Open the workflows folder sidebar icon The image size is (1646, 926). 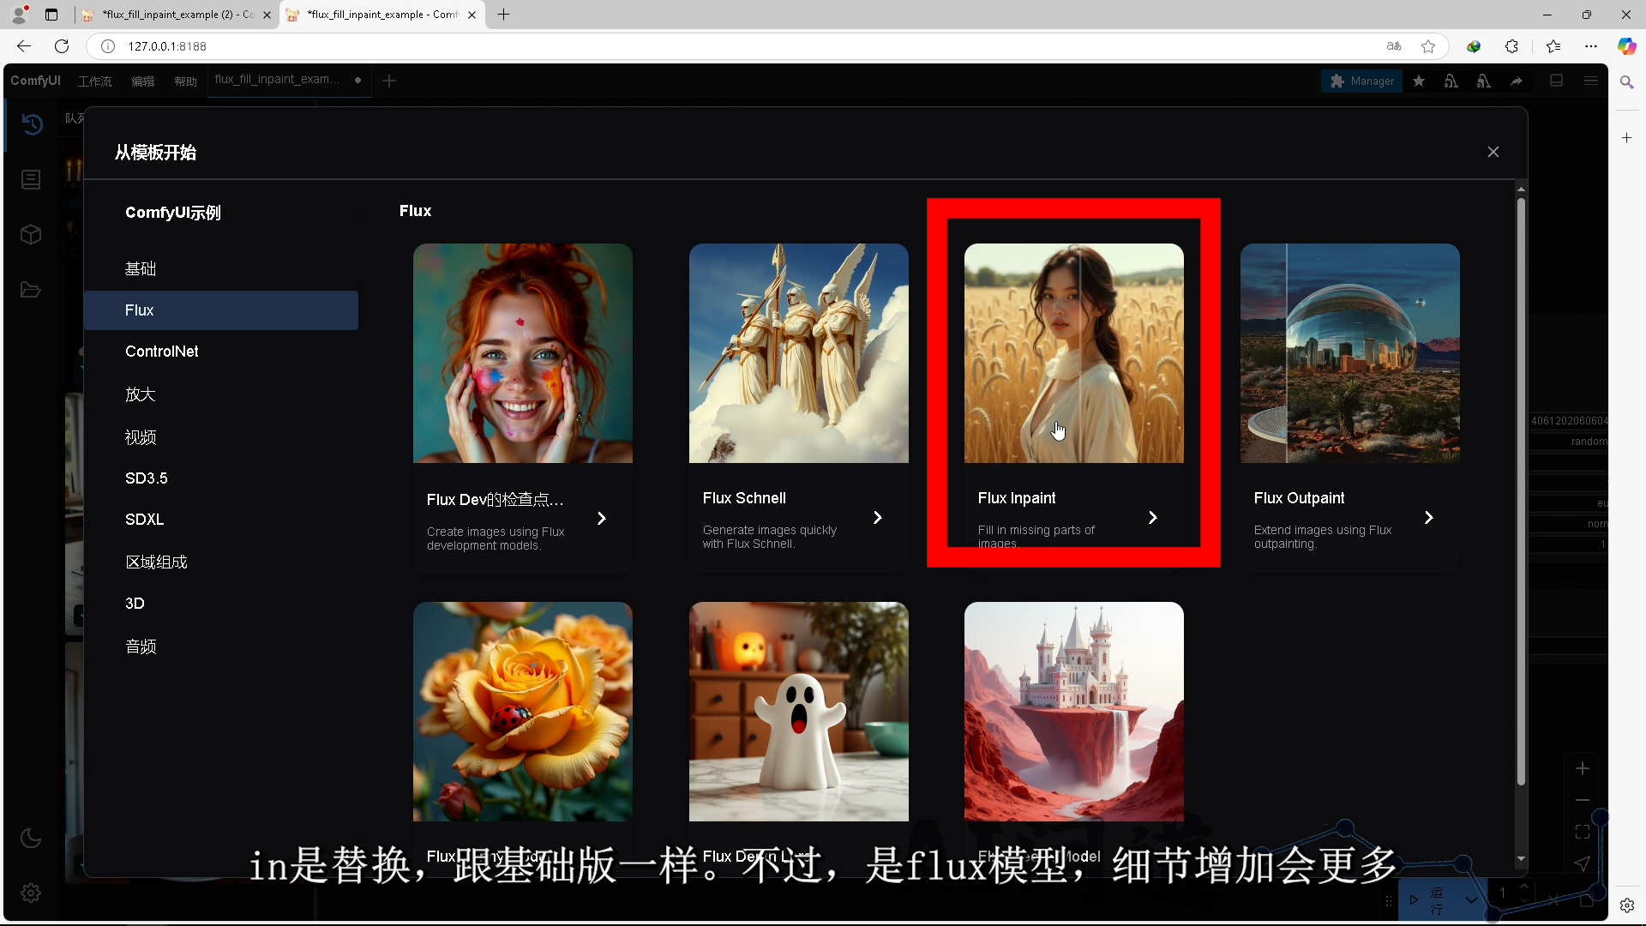[x=31, y=290]
